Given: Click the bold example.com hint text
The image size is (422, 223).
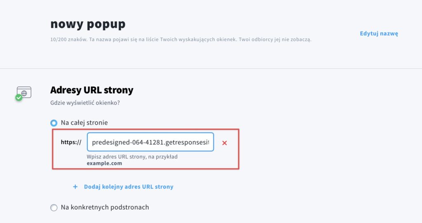Looking at the screenshot, I should point(104,163).
